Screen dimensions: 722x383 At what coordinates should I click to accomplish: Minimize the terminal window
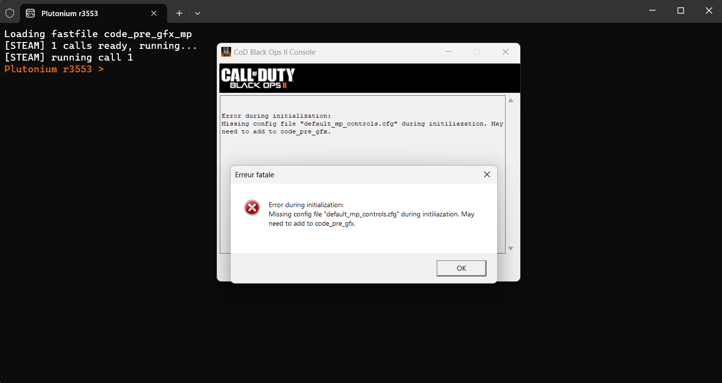pyautogui.click(x=653, y=11)
